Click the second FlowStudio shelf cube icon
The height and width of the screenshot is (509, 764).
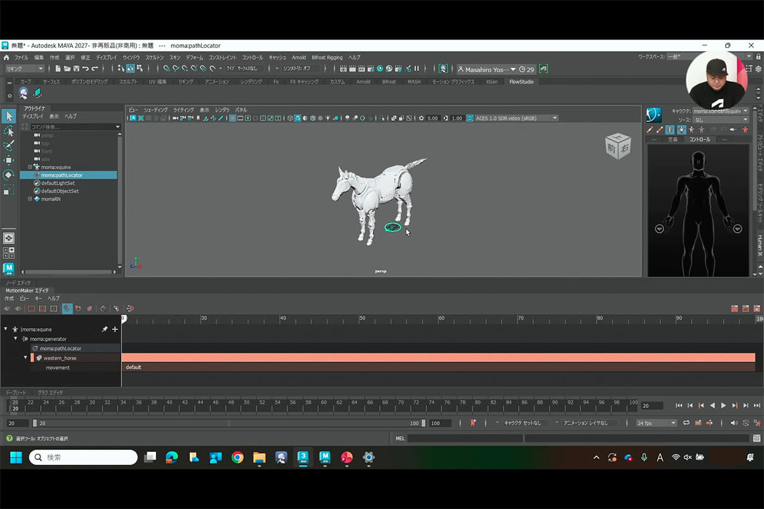point(38,94)
